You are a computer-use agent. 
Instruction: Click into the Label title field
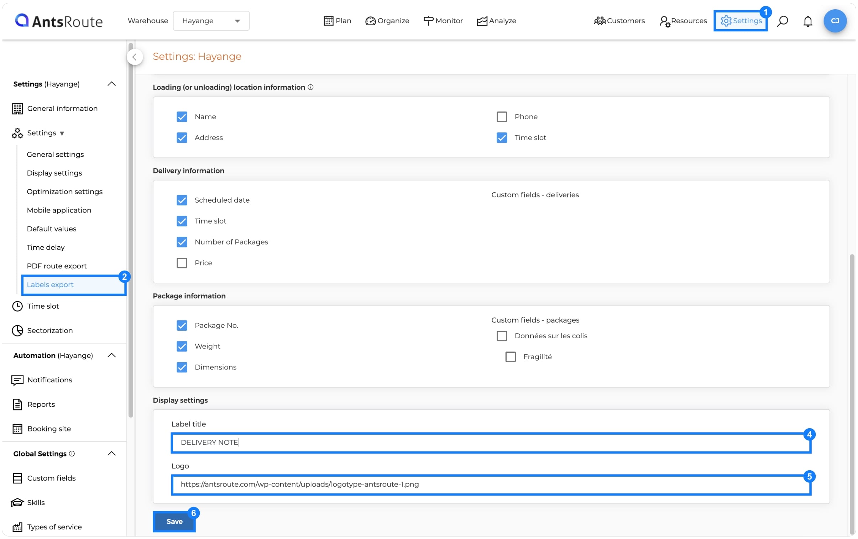coord(491,443)
